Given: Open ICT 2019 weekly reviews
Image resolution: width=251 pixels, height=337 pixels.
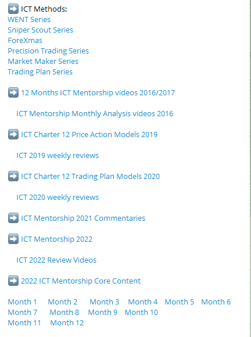Looking at the screenshot, I should coord(58,155).
